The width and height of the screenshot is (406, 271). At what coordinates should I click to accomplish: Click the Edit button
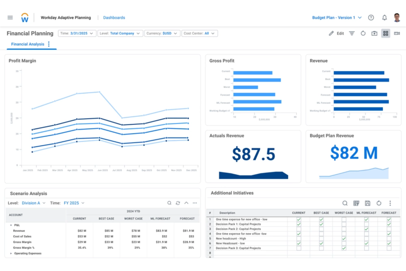[x=336, y=33]
